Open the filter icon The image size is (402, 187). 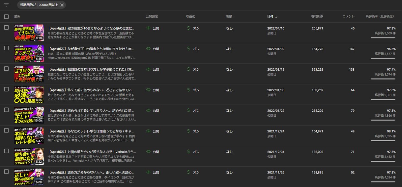click(x=6, y=5)
